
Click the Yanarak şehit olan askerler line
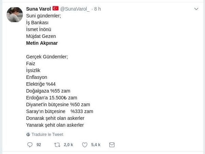[x=55, y=125]
